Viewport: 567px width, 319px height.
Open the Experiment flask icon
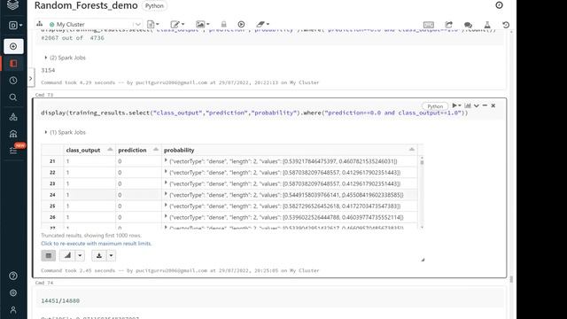coord(487,25)
